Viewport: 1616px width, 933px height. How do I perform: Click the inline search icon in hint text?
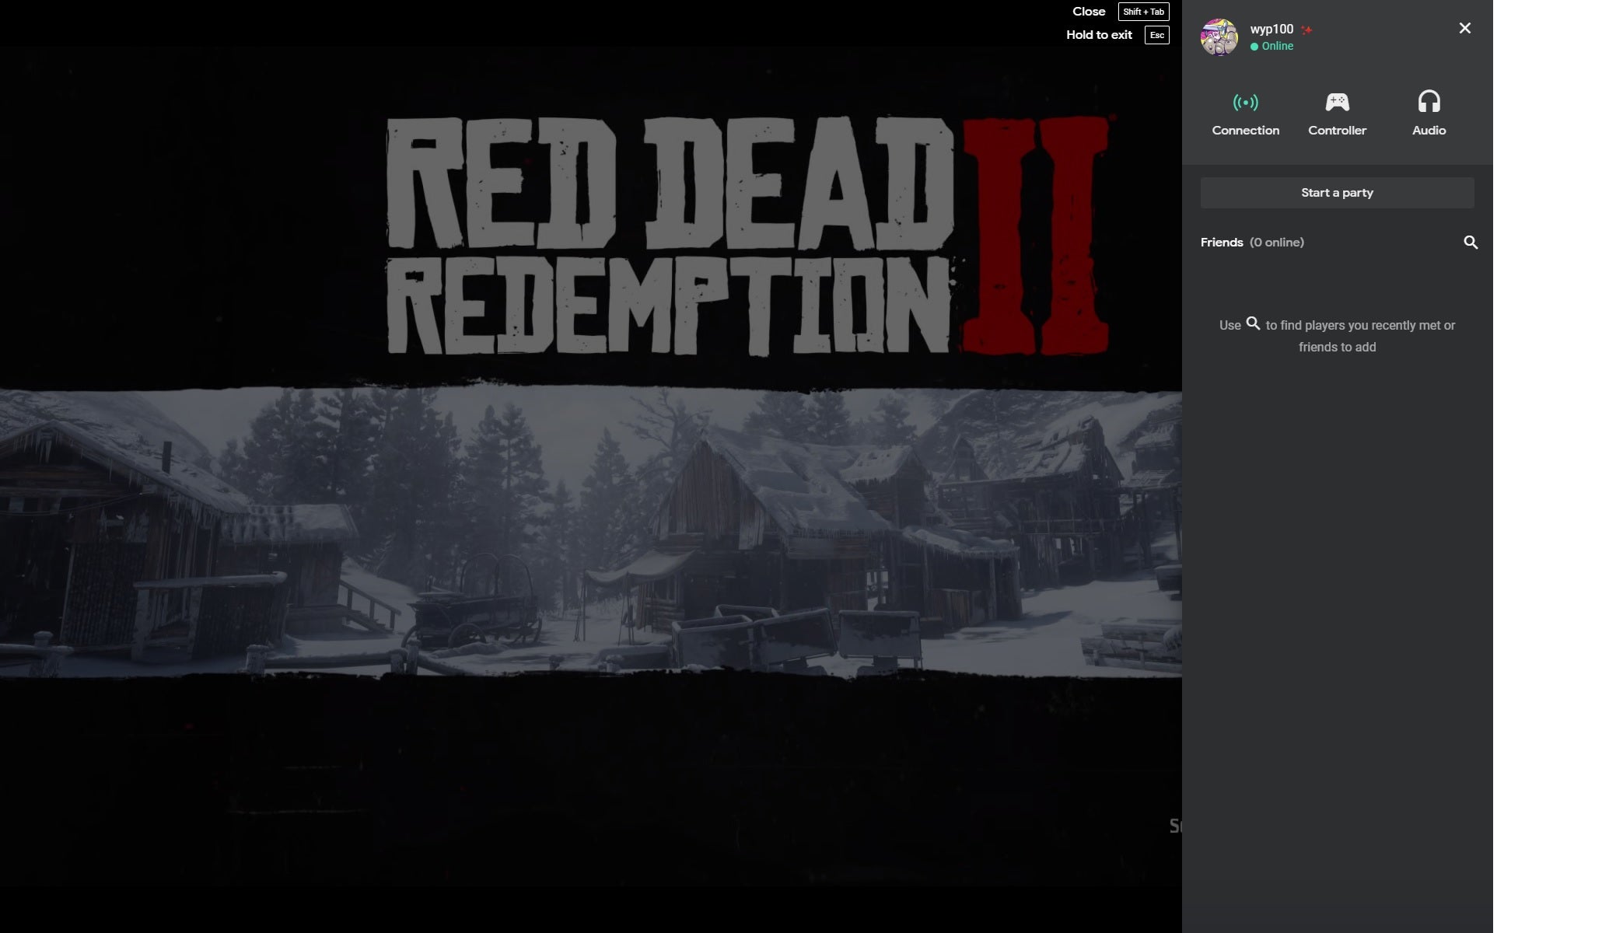click(x=1253, y=323)
